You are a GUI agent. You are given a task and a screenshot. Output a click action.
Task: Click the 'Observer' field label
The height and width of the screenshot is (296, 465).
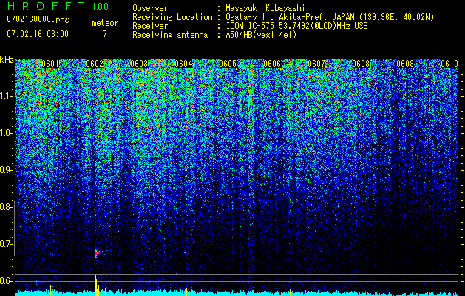[150, 8]
